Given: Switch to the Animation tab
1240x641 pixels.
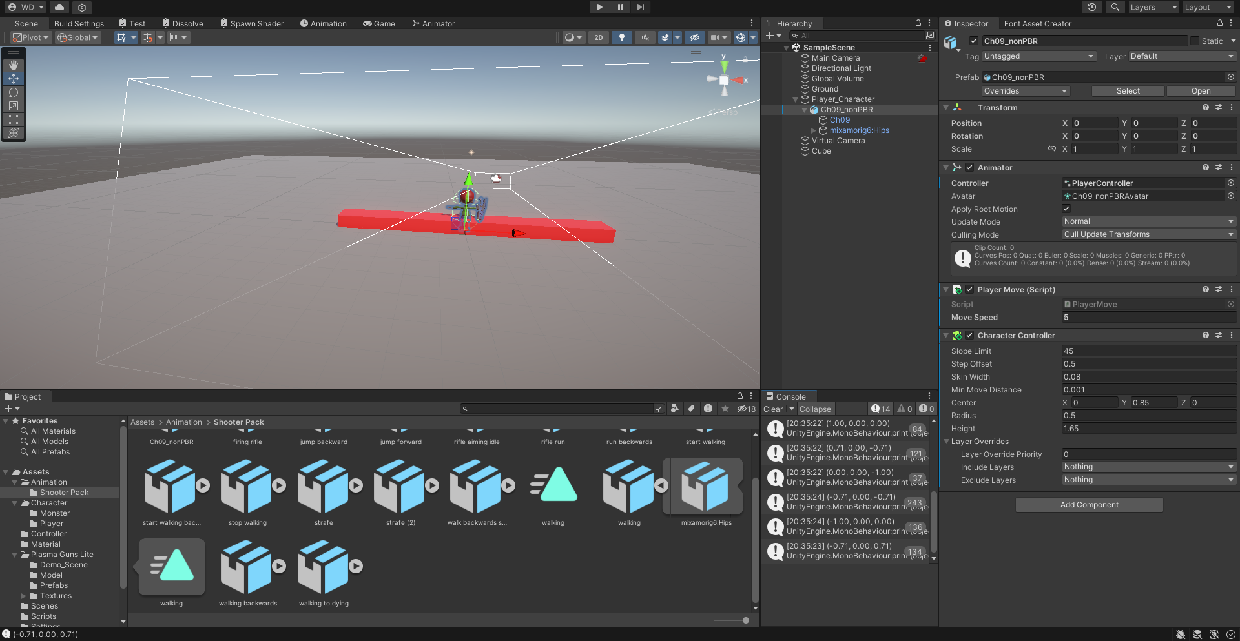Looking at the screenshot, I should click(x=324, y=23).
